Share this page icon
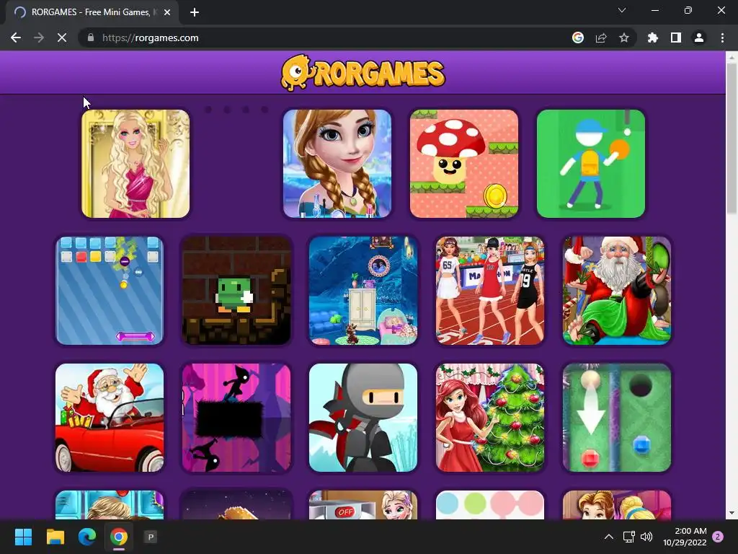 [601, 38]
